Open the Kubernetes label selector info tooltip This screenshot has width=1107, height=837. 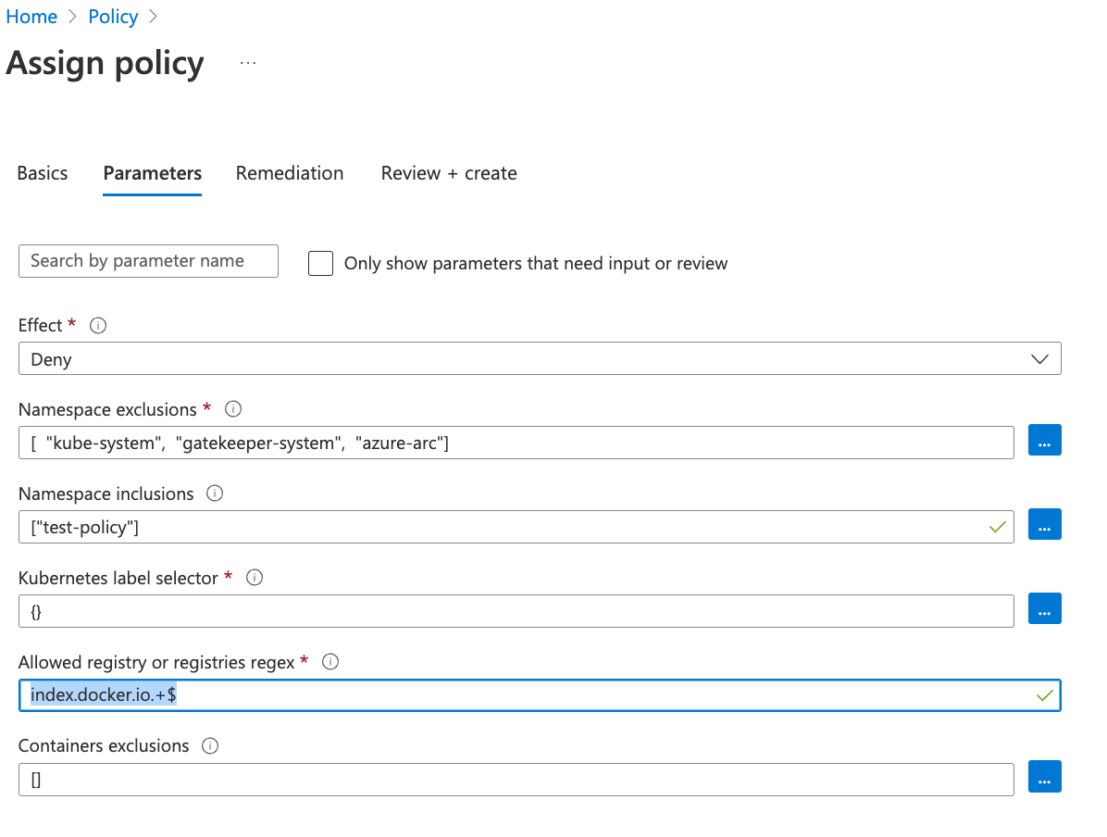click(254, 578)
